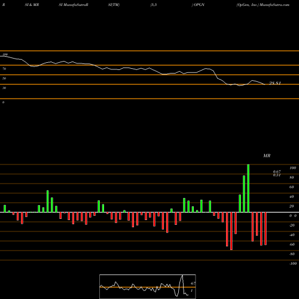Screen dimensions: 299x299
Task: Click the 80 label on MR axis
Action: [292, 178]
